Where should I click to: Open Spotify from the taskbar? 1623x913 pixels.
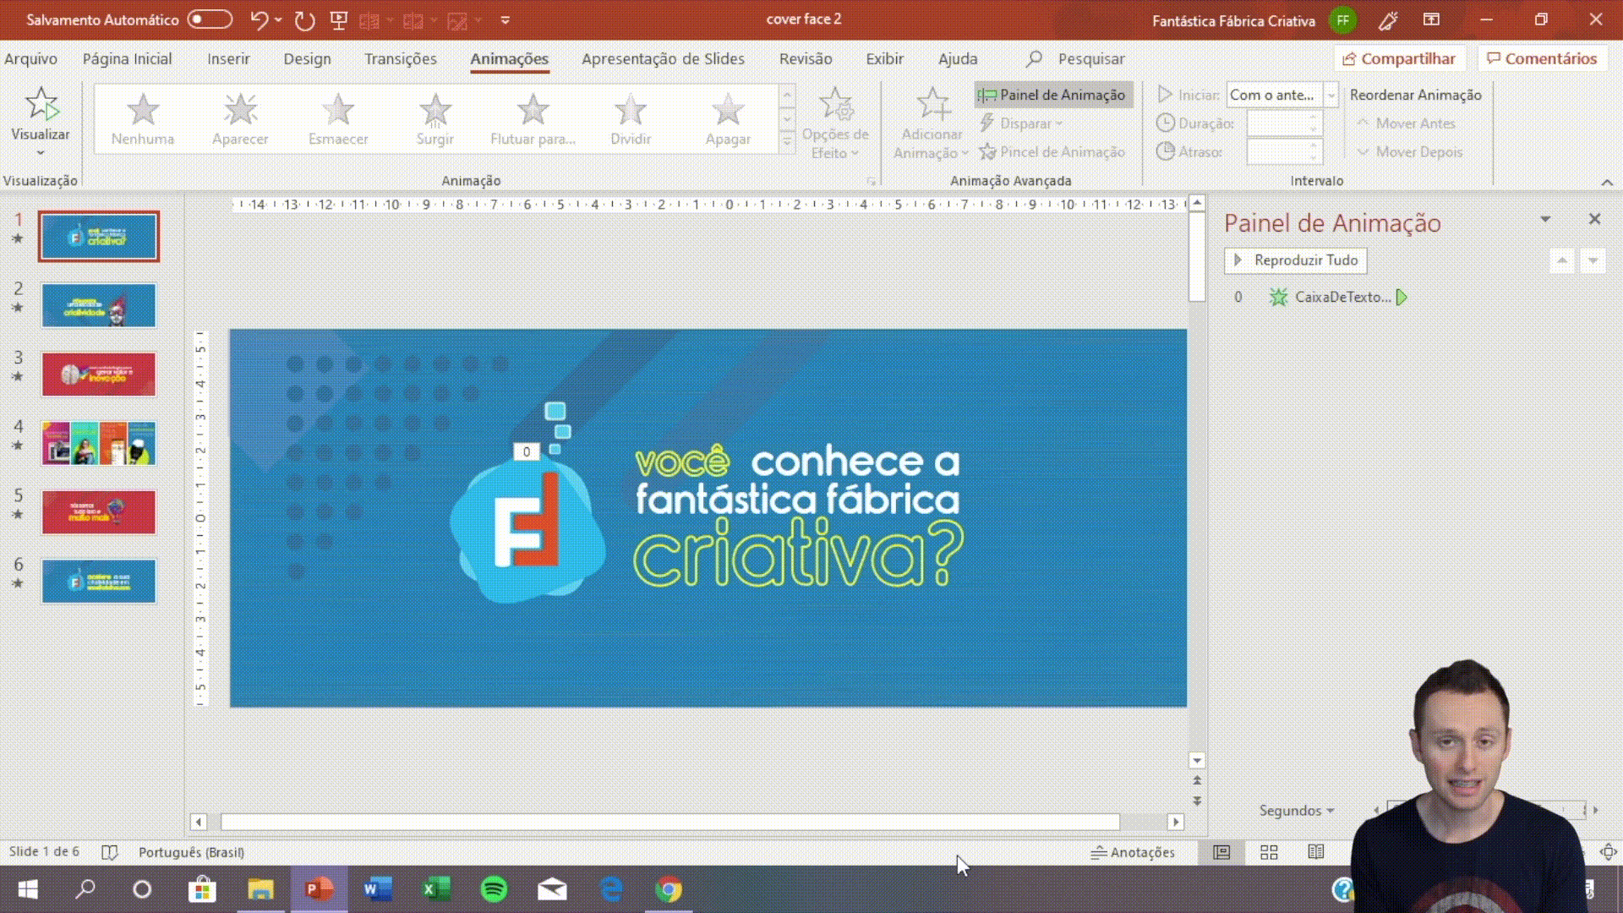click(494, 889)
